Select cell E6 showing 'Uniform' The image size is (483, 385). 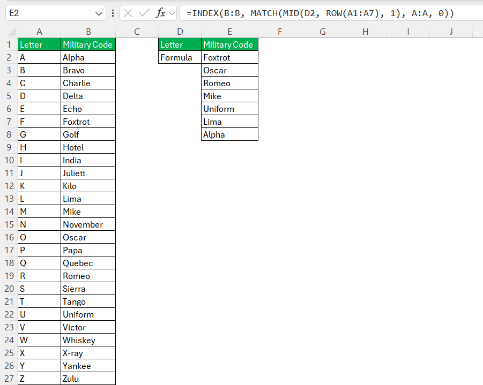point(230,109)
